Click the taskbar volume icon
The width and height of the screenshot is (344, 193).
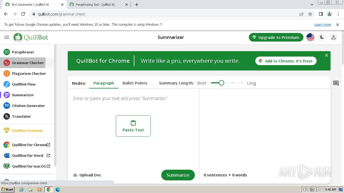(x=305, y=190)
